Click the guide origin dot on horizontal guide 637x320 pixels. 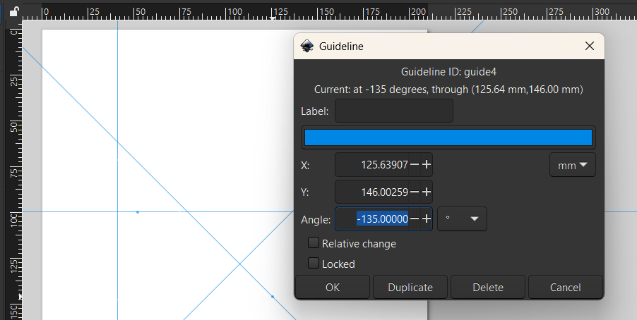(x=138, y=212)
